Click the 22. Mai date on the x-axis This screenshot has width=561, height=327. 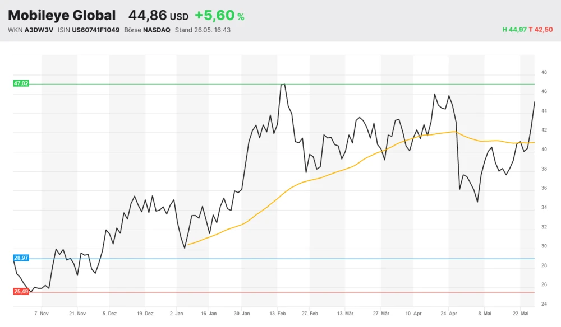click(x=521, y=314)
